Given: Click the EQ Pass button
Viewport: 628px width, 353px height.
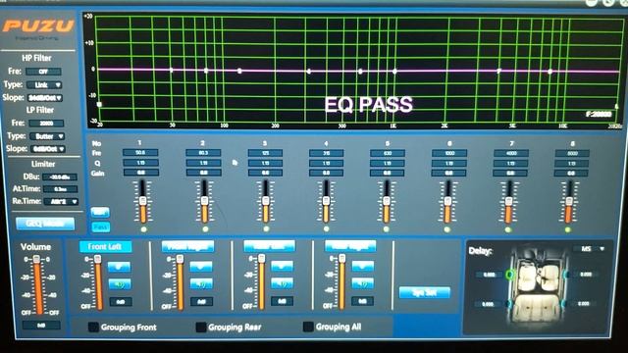Looking at the screenshot, I should [x=100, y=227].
